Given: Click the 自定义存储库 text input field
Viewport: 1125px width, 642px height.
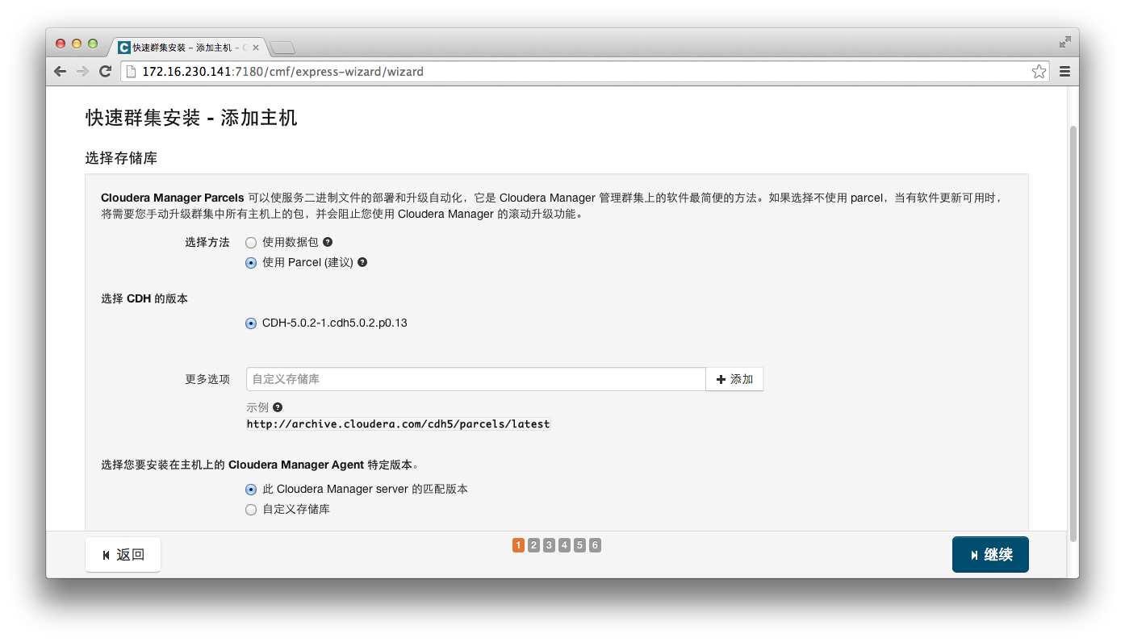Looking at the screenshot, I should (x=476, y=379).
